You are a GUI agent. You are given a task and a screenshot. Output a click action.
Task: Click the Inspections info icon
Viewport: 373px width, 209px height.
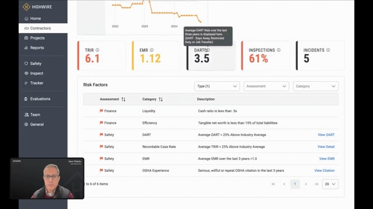[279, 50]
